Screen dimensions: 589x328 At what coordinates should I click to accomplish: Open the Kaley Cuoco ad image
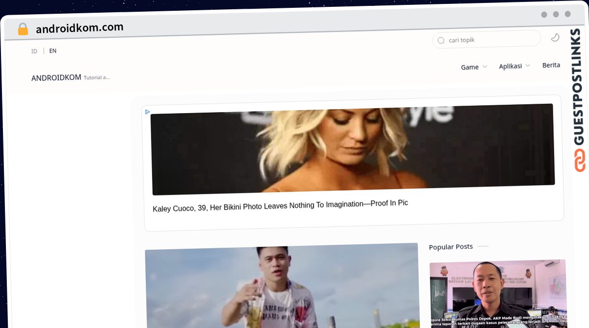pos(352,149)
